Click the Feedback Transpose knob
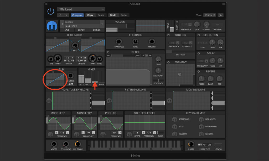Screen dimensions: 269x161 click(x=119, y=41)
